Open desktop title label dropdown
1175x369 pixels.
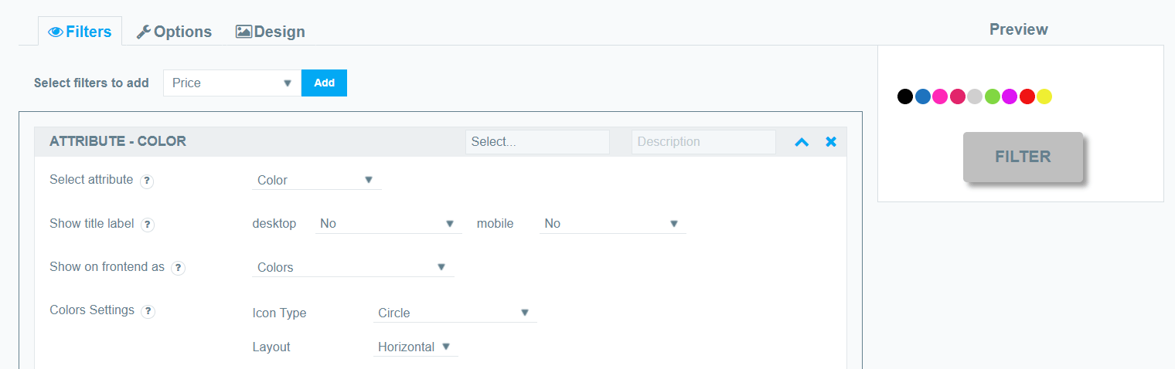click(388, 224)
